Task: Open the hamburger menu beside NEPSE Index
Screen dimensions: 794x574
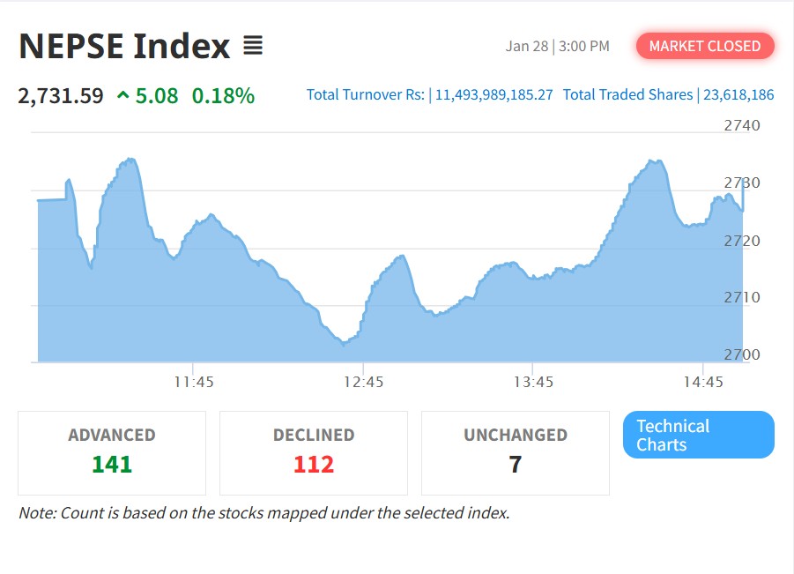Action: [253, 46]
